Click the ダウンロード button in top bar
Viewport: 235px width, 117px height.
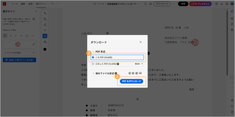coord(162,4)
